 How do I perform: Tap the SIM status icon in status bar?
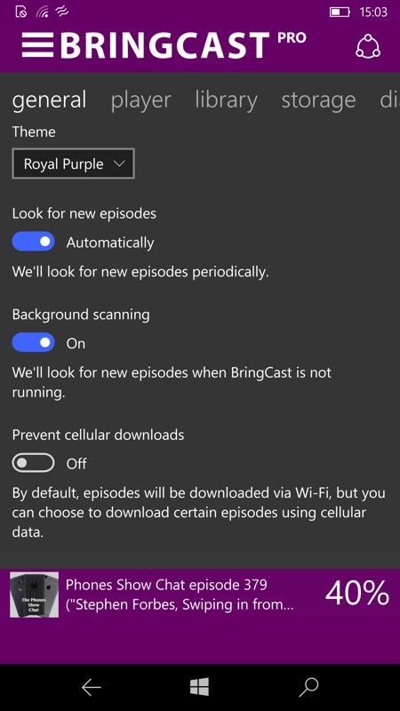[20, 12]
